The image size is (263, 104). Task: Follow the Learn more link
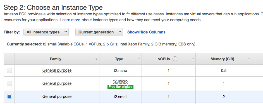point(70,20)
